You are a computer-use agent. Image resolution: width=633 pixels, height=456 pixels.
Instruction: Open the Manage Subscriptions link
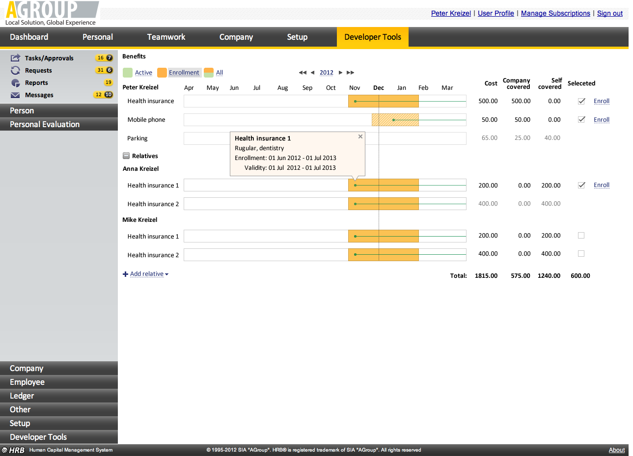coord(555,13)
